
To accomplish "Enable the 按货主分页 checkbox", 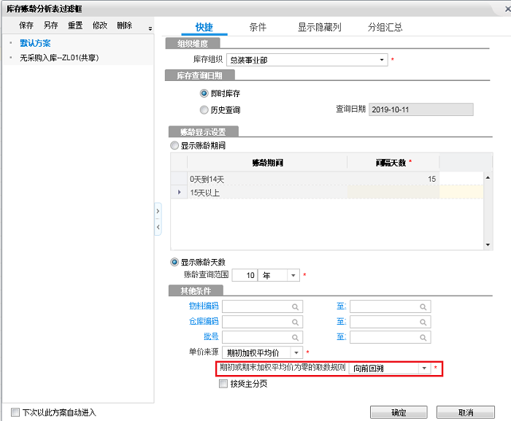I will (x=223, y=384).
